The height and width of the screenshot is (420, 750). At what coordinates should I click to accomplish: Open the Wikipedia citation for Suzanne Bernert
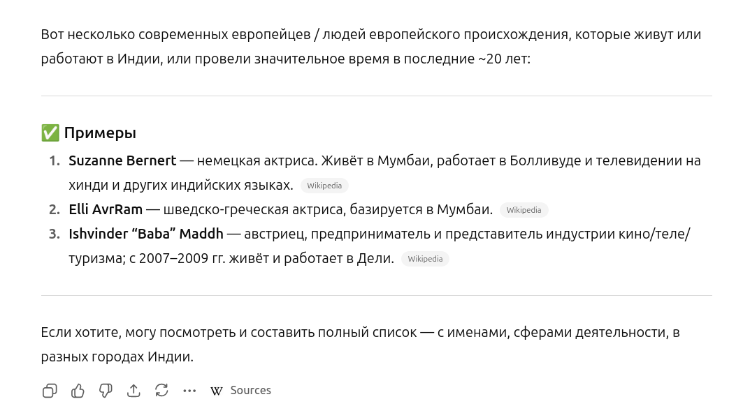pyautogui.click(x=324, y=186)
